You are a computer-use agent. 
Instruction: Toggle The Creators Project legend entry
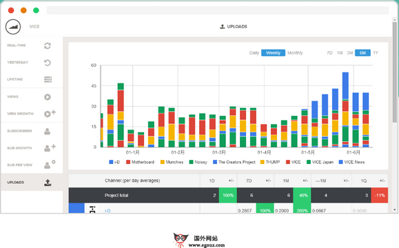click(234, 162)
